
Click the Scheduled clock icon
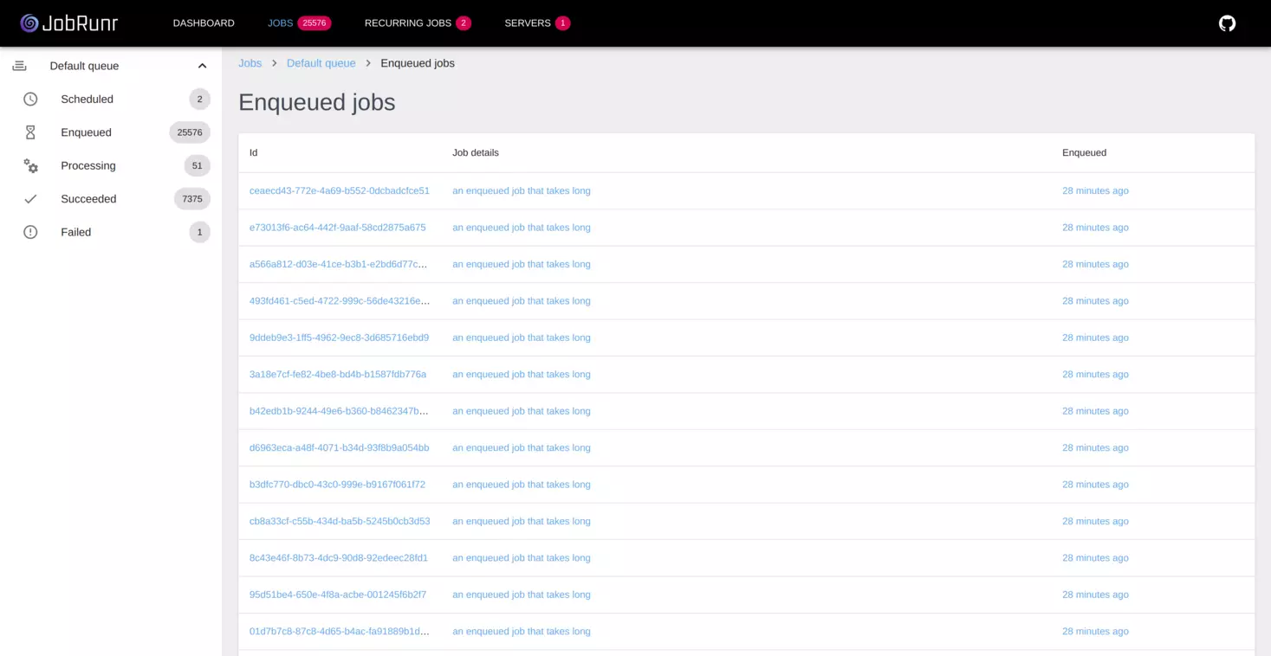(30, 100)
